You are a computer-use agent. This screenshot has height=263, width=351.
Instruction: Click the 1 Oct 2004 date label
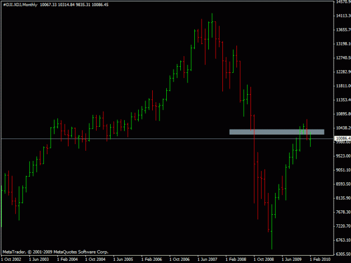[95, 259]
